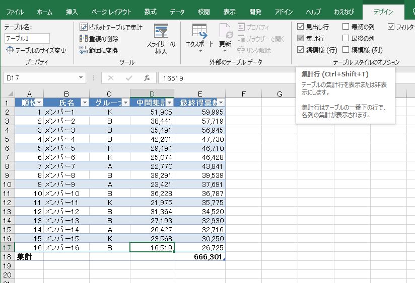Open the 最終得票数 column filter dropdown
Screen dimensions: 415x283
pos(221,103)
